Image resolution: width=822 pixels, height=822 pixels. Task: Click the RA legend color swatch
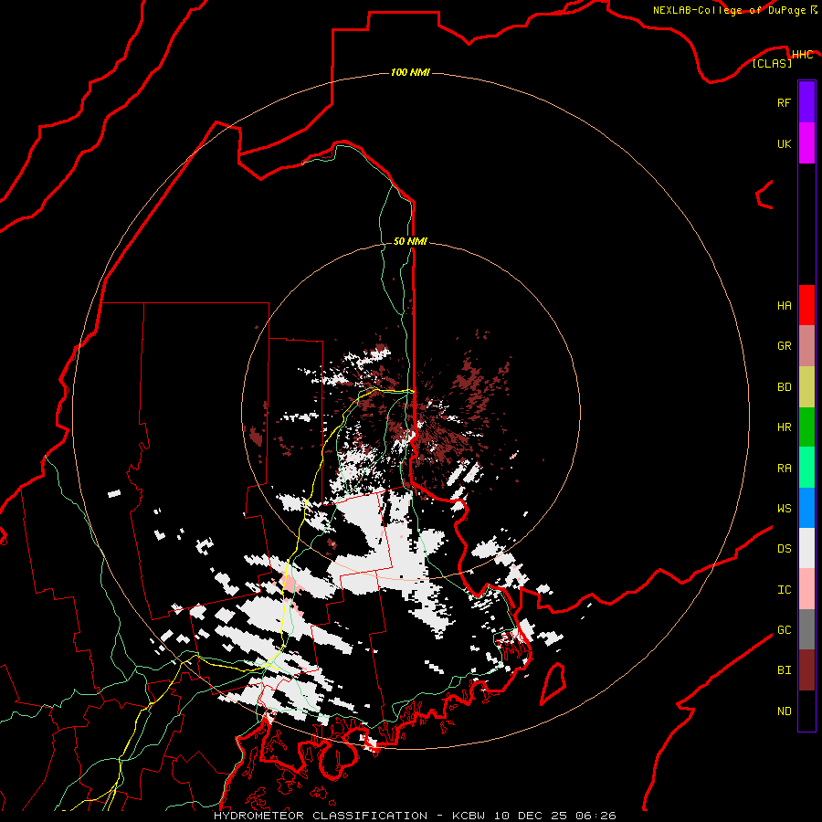[x=806, y=468]
